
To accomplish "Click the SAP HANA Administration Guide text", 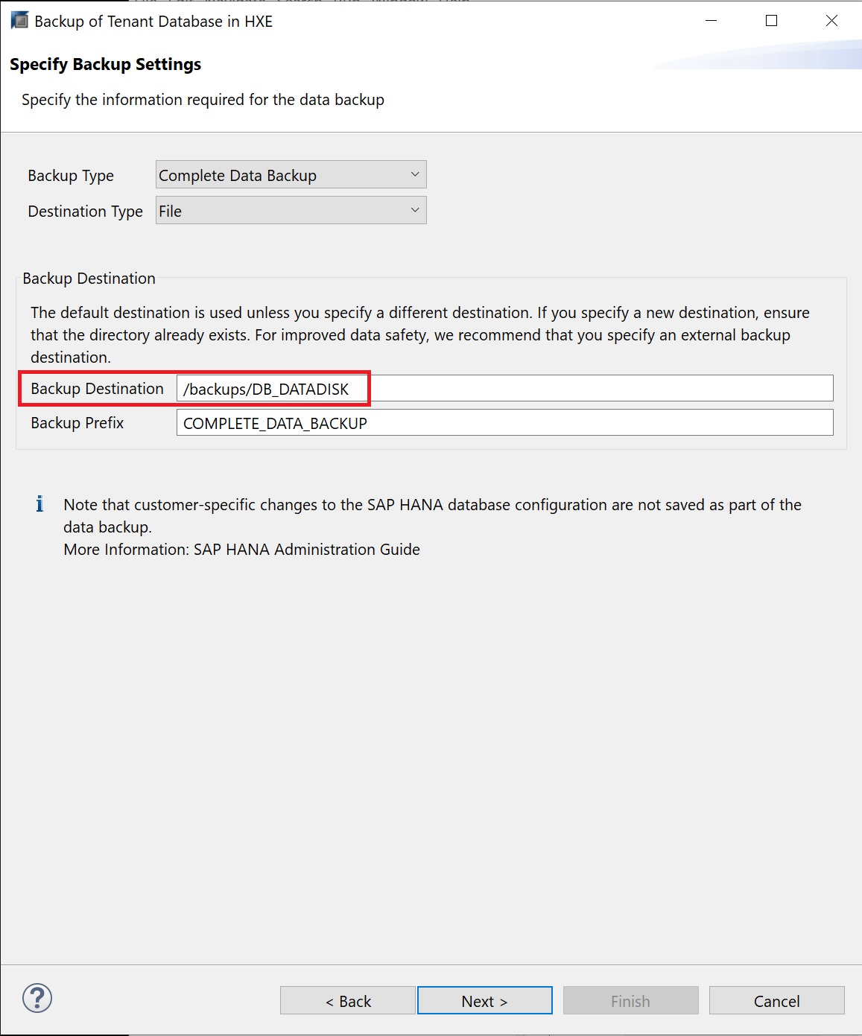I will click(306, 550).
